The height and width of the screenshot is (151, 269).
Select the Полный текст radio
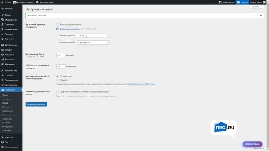tap(58, 76)
